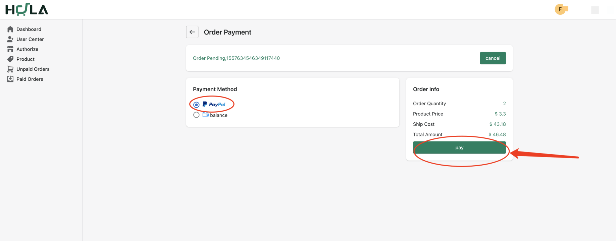This screenshot has width=616, height=241.
Task: Click the Unpaid Orders cart icon
Action: pos(10,69)
